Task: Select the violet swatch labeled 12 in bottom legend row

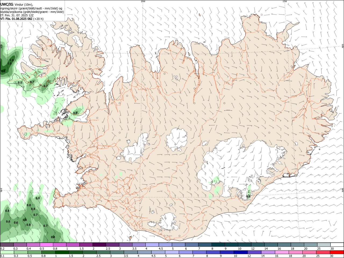Action: [x=254, y=252]
